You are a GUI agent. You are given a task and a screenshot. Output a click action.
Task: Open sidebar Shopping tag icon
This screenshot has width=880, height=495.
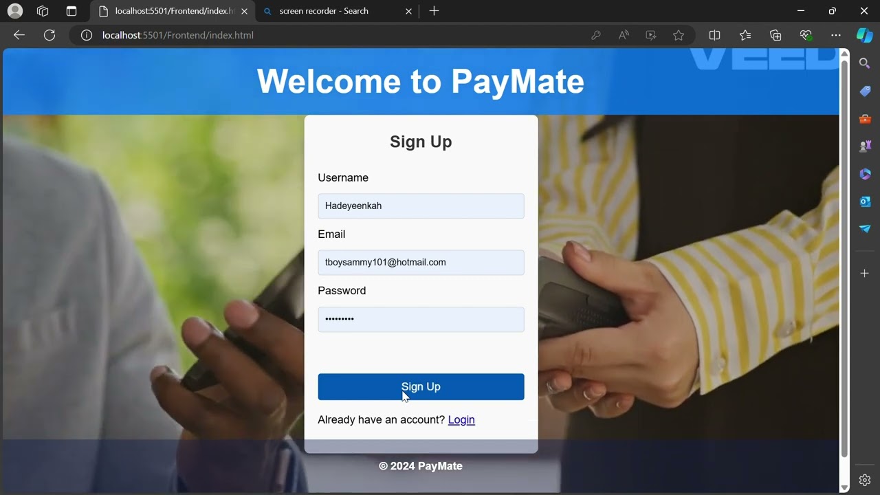[865, 91]
